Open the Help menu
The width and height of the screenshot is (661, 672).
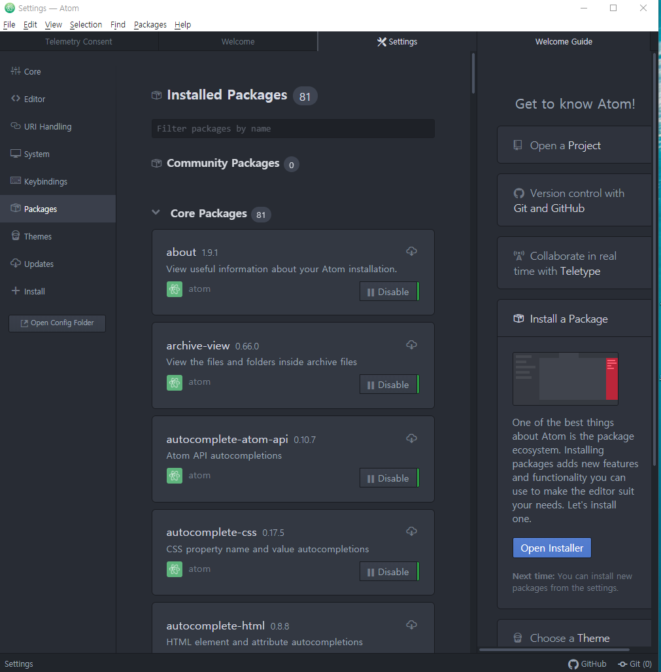(183, 24)
